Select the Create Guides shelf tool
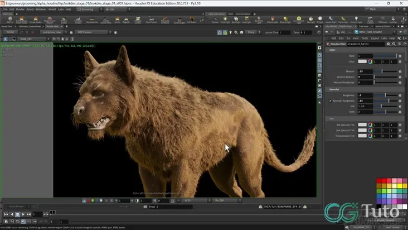The width and height of the screenshot is (408, 230). tap(36, 20)
